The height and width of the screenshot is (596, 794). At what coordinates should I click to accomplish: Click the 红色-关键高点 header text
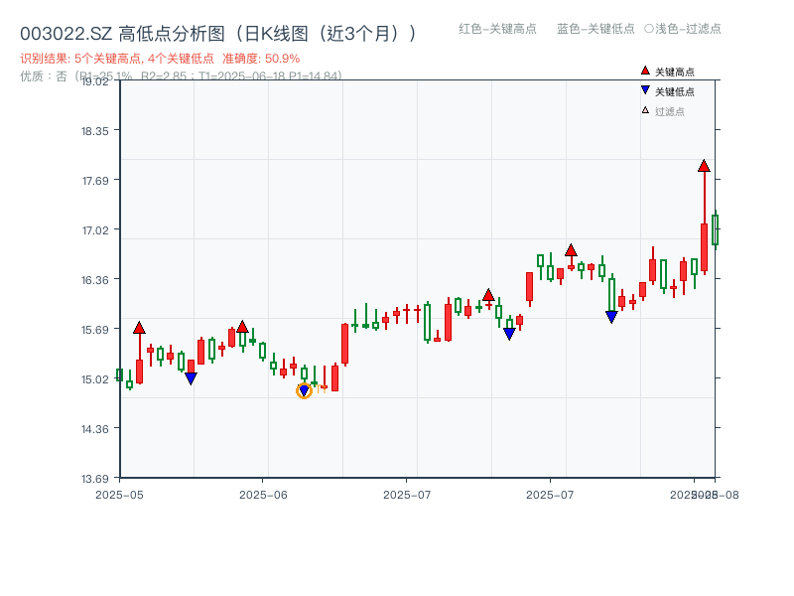click(x=497, y=29)
